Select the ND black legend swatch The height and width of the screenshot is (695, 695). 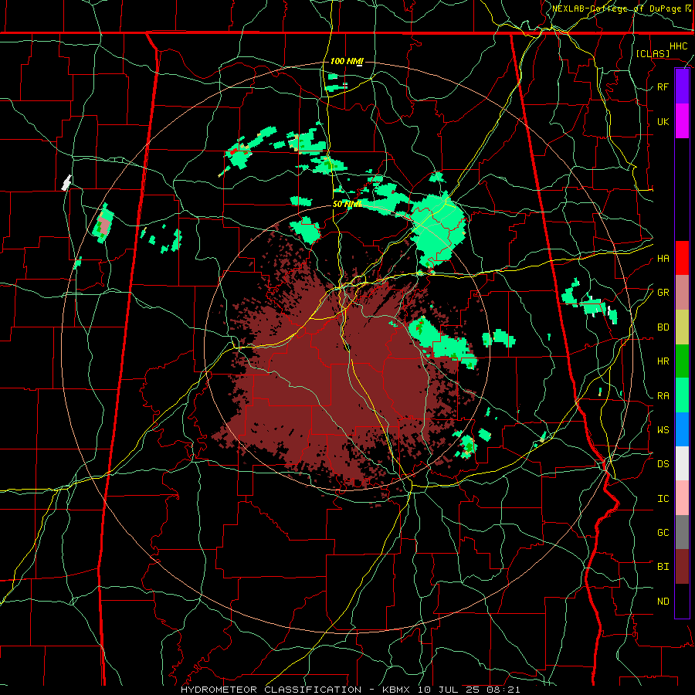(x=682, y=601)
